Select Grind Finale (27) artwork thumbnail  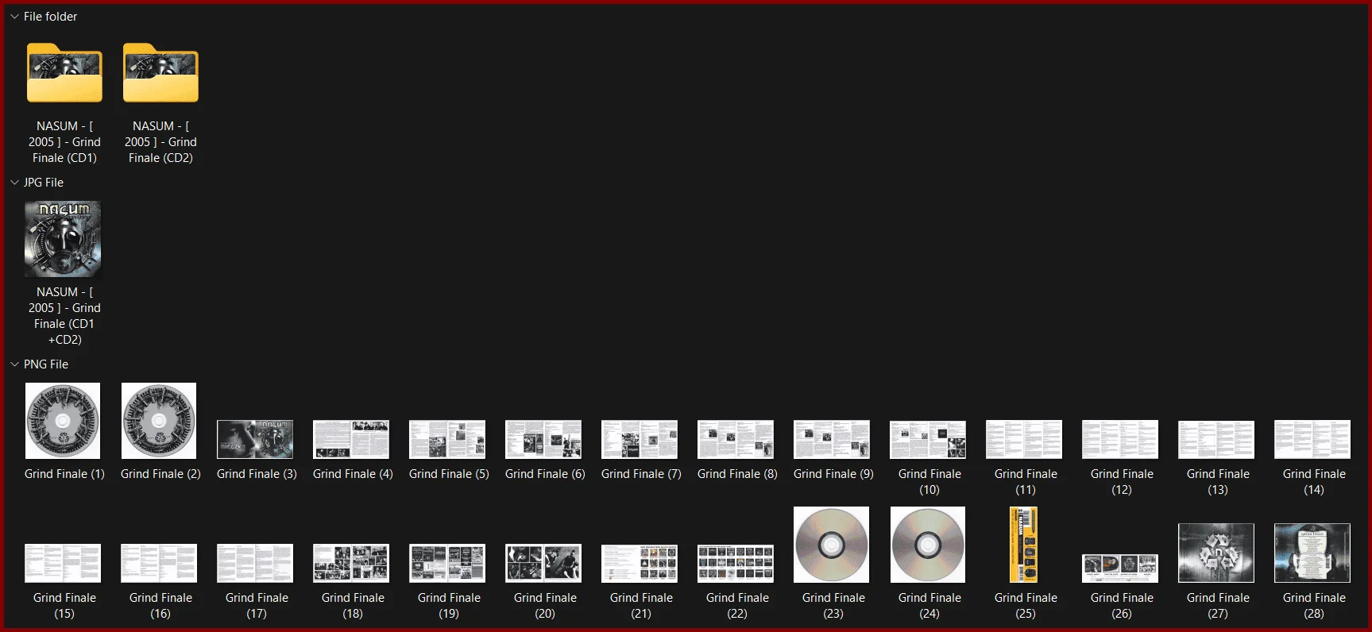(x=1216, y=553)
